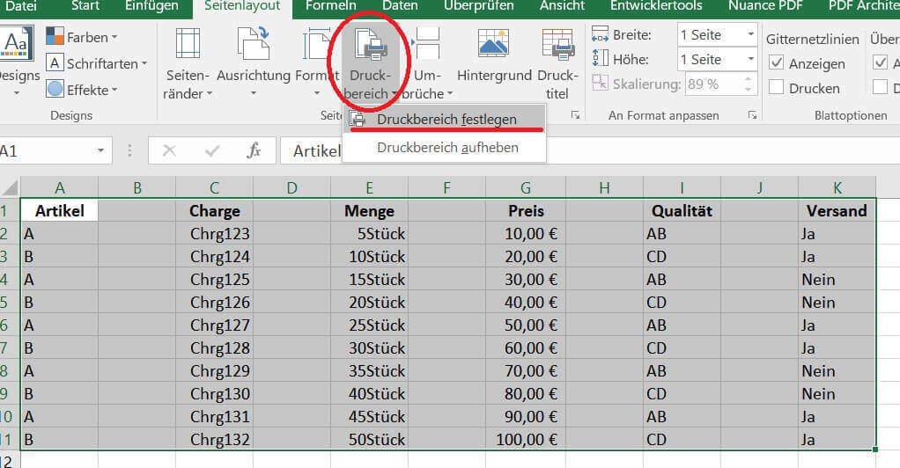Toggle Gitternetzlinien Anzeigen checkbox
This screenshot has width=900, height=468.
[776, 62]
